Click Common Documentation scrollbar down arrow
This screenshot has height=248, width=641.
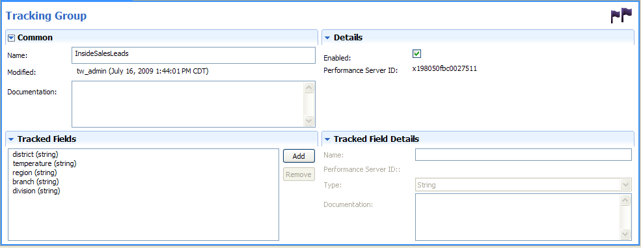309,121
